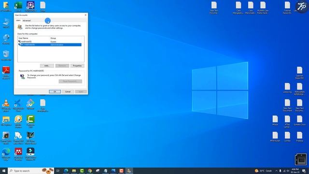Screen dimensions: 309x174
Task: Open the Unboxing text file
Action: (x=287, y=88)
